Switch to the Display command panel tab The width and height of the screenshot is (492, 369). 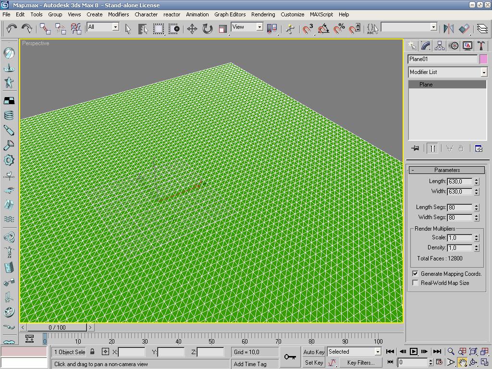pos(467,46)
